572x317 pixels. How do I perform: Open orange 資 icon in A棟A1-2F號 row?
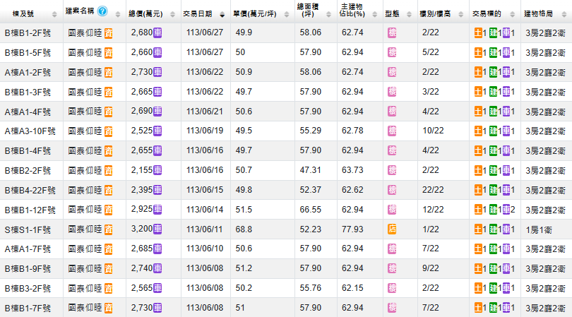pos(108,73)
